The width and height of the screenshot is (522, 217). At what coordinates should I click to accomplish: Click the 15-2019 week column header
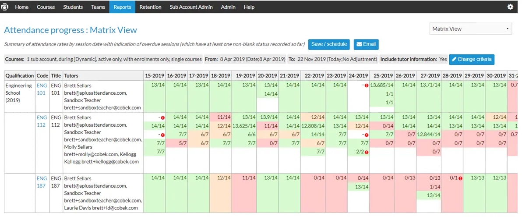click(155, 76)
